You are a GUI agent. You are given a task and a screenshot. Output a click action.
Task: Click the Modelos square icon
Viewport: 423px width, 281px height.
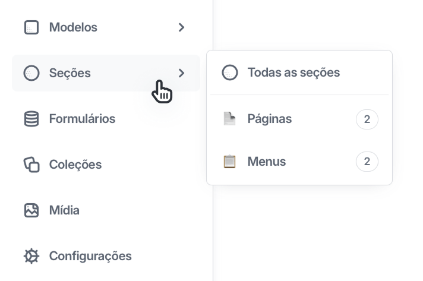coord(31,27)
